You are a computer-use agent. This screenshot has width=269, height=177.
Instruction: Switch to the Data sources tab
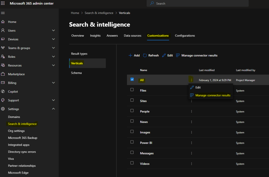pos(132,36)
